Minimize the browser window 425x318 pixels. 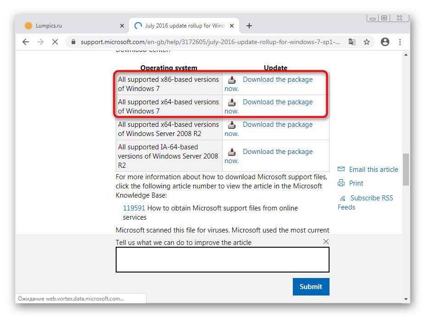(373, 18)
